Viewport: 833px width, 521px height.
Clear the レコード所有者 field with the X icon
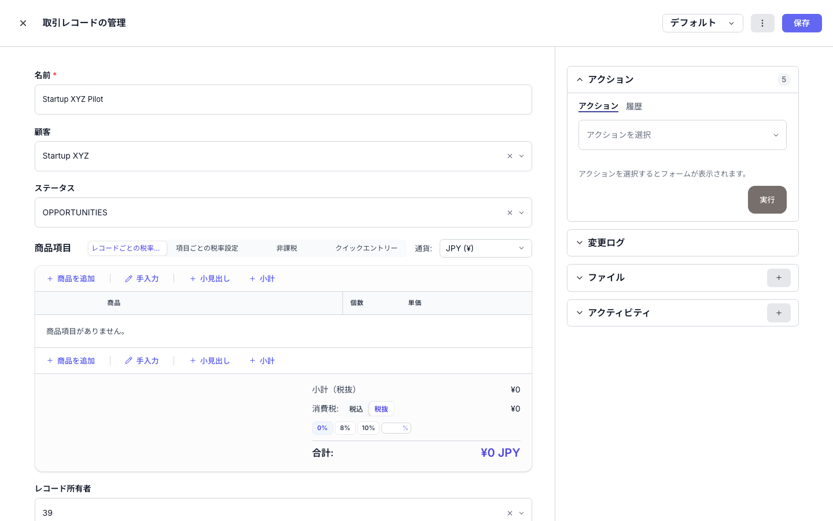click(x=510, y=513)
